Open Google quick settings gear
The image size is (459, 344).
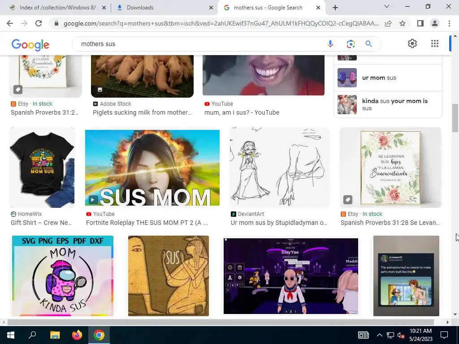[412, 43]
